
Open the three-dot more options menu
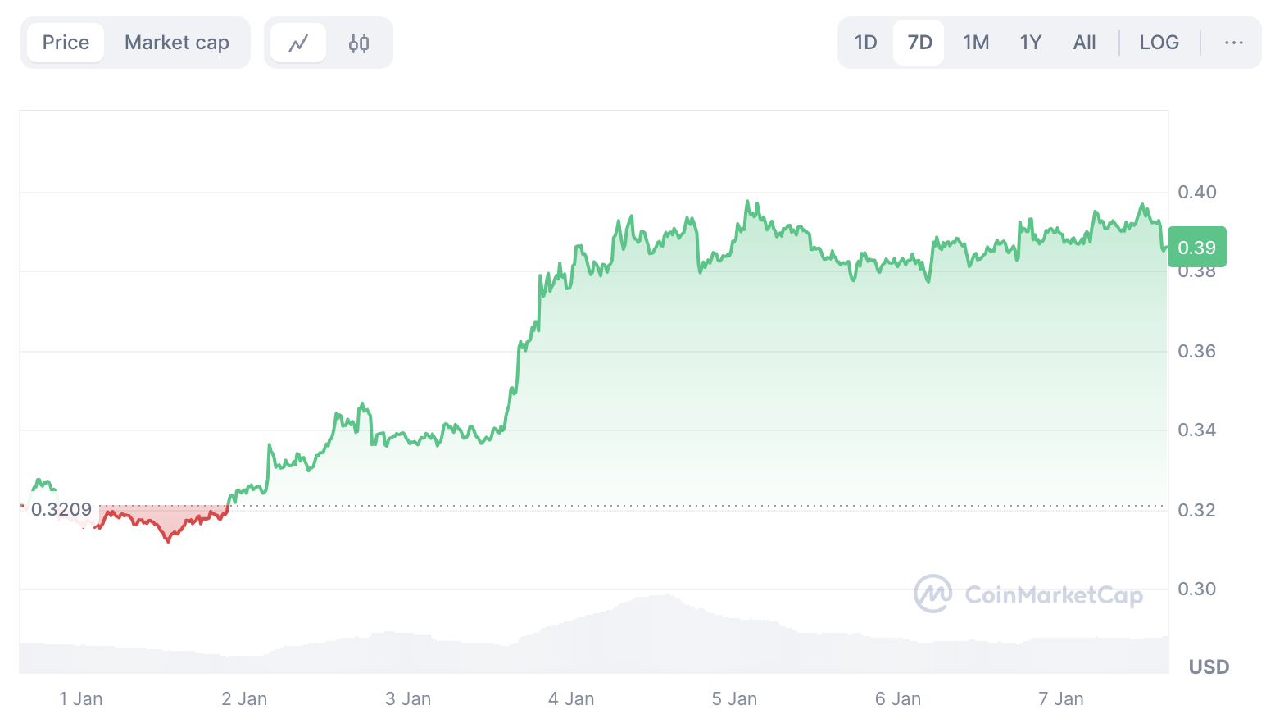coord(1233,43)
